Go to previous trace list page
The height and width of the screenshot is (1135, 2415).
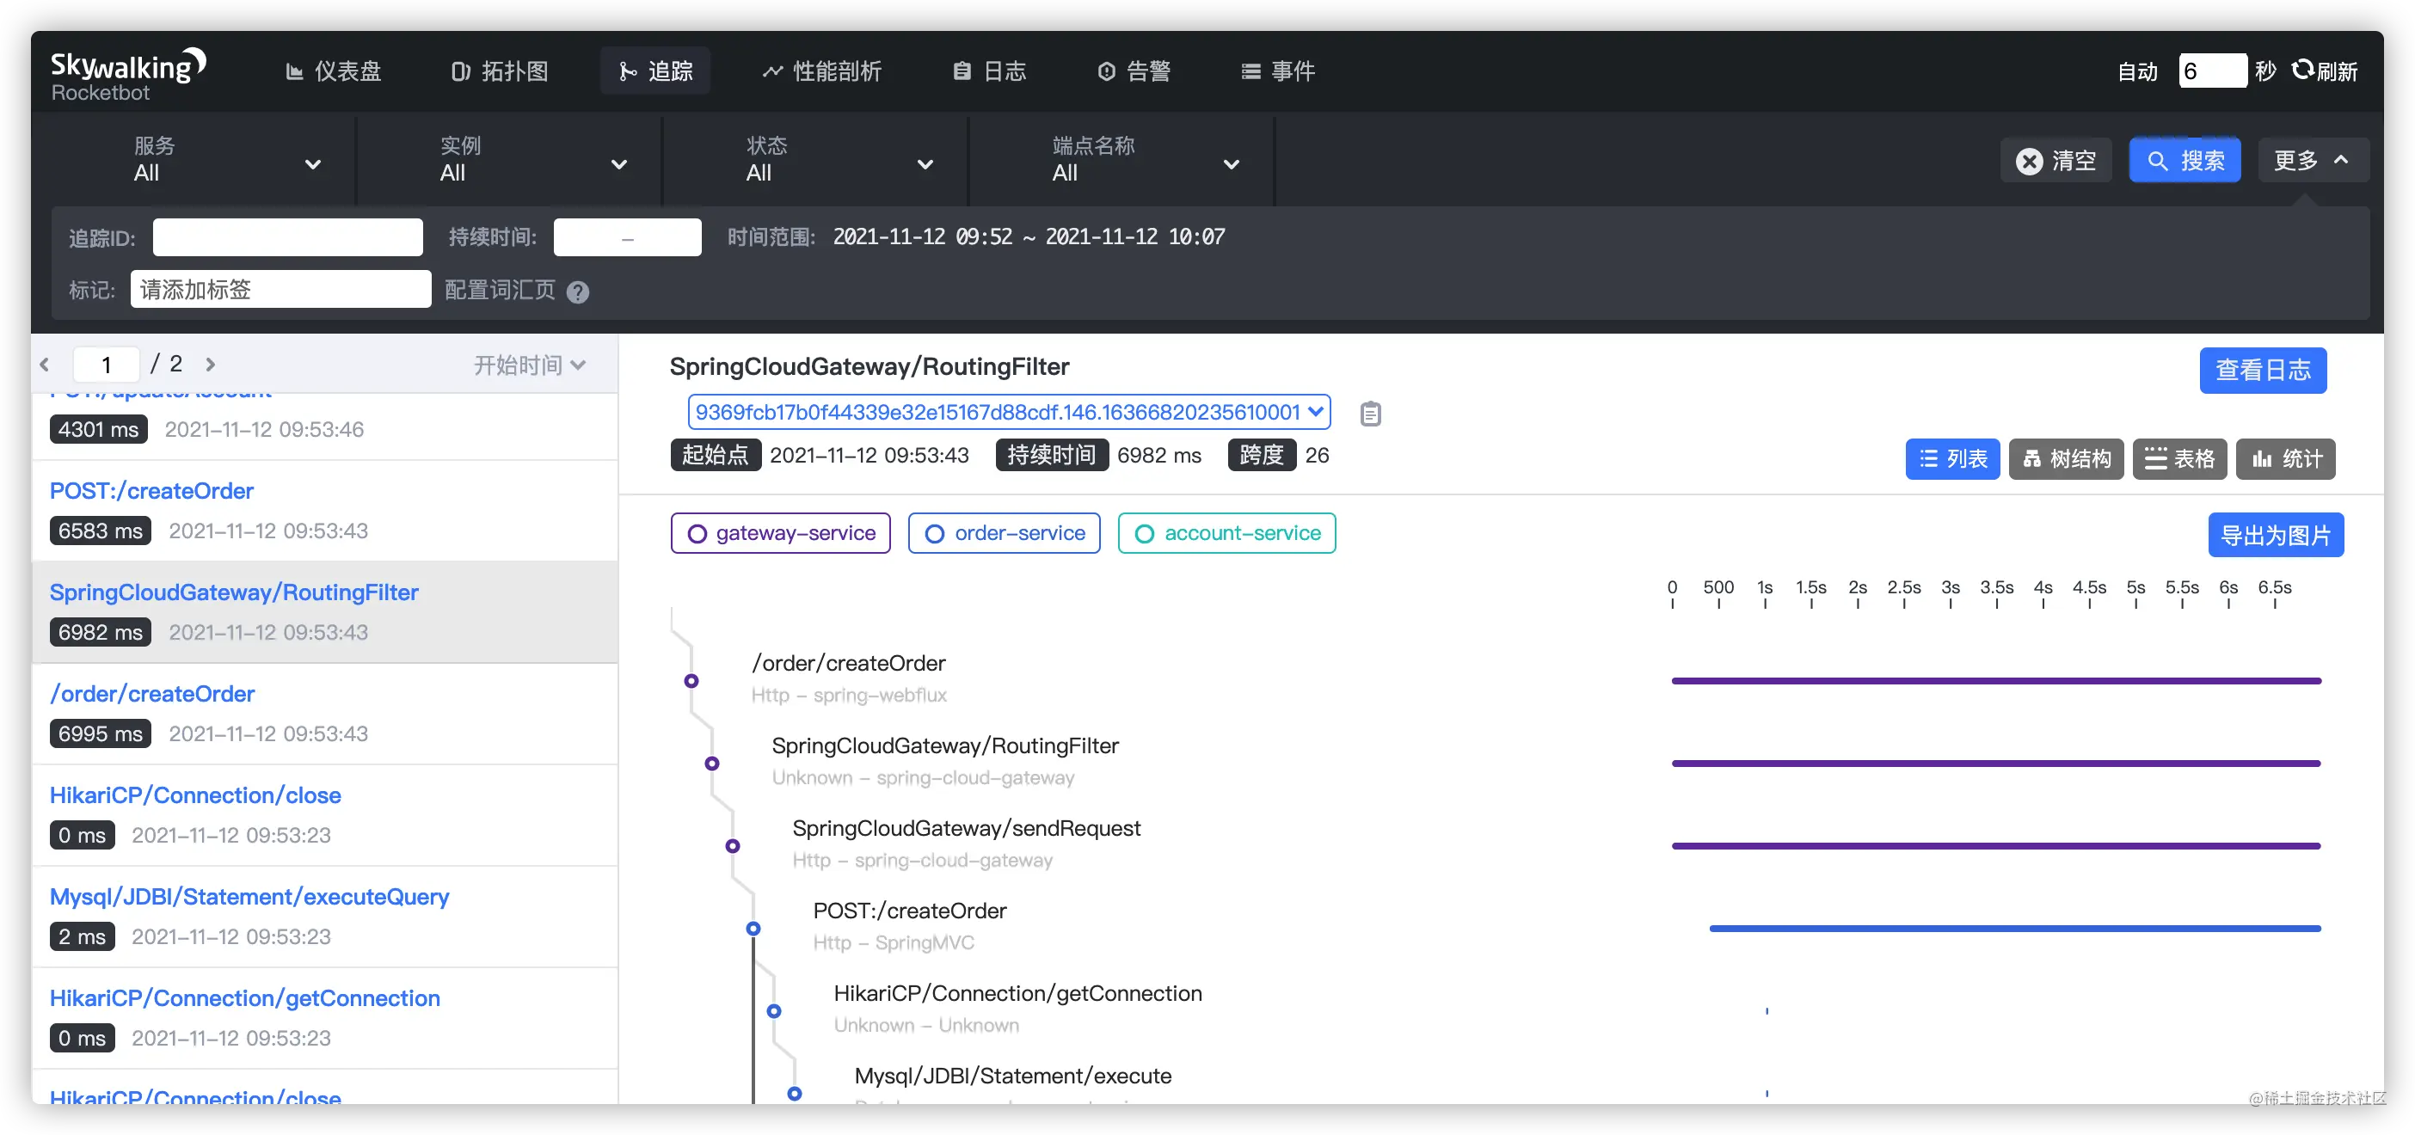tap(45, 364)
